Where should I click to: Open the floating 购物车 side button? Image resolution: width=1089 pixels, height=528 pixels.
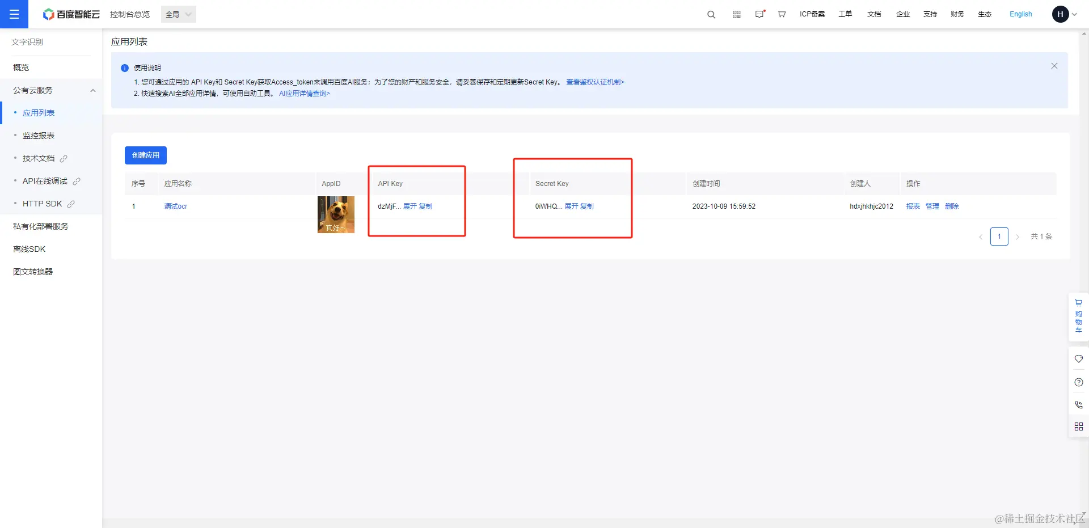click(1079, 316)
